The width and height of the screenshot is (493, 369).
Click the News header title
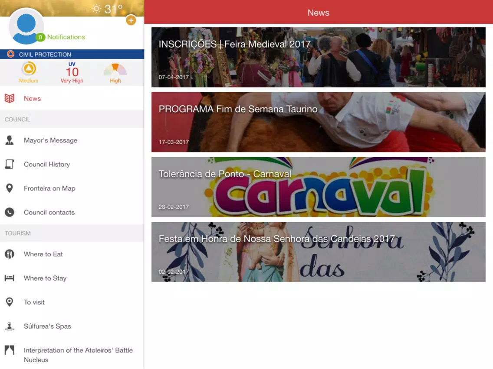coord(318,13)
